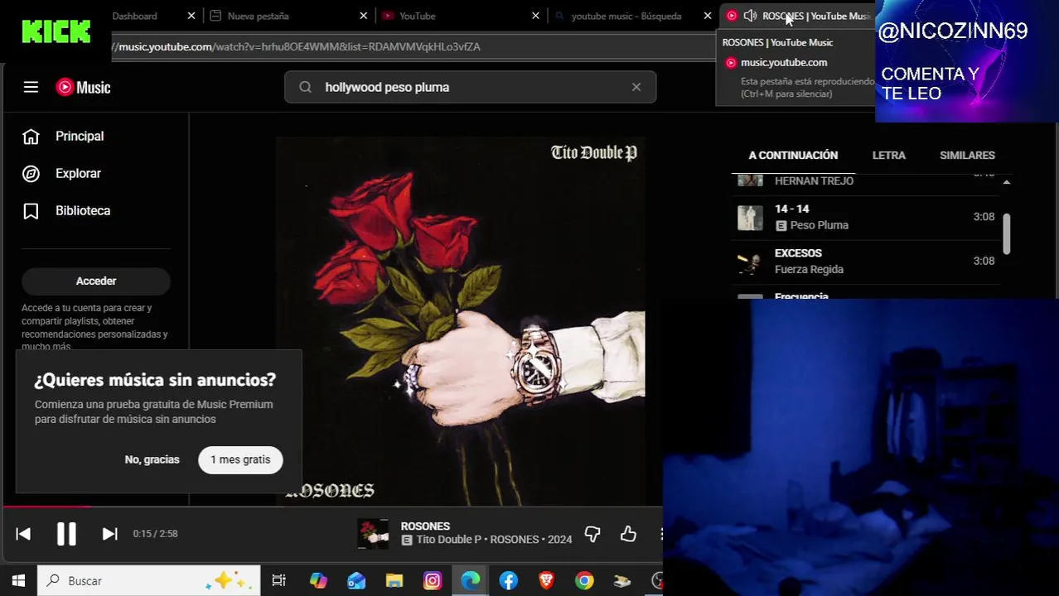Open the ROSONES album link in player bar
The image size is (1059, 596).
(514, 540)
